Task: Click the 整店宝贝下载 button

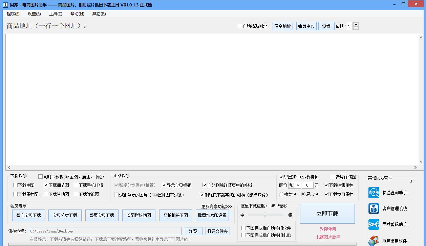Action: (x=28, y=216)
